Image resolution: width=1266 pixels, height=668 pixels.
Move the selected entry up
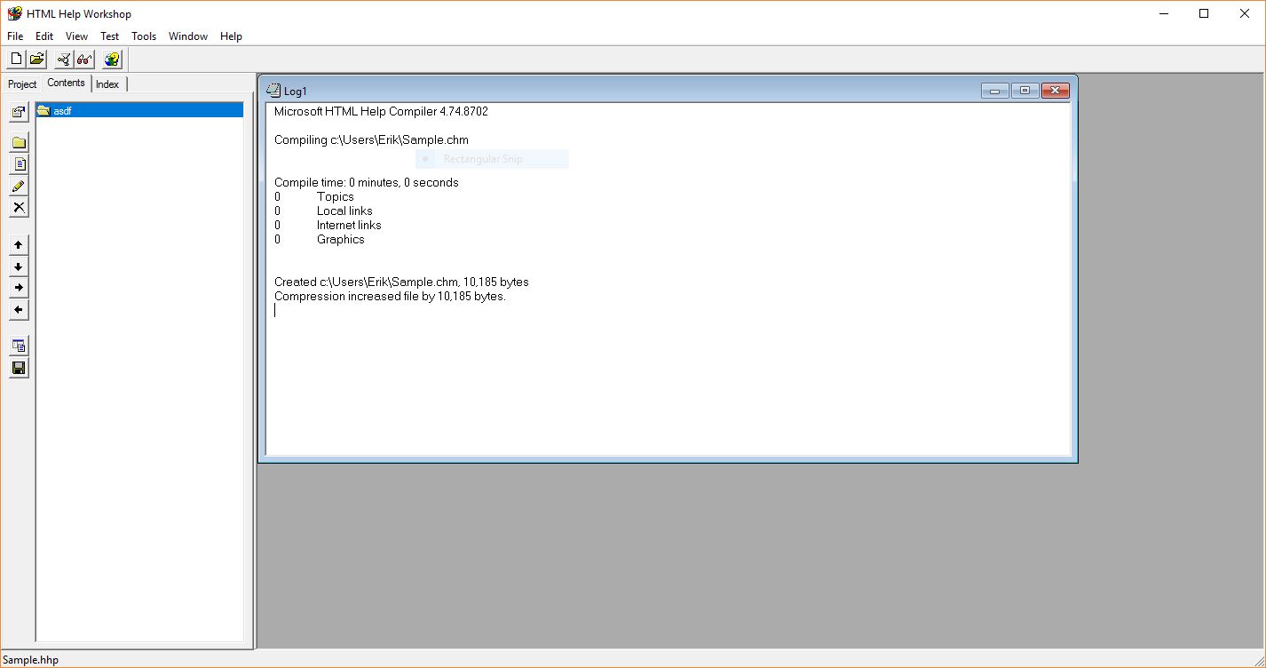(x=18, y=244)
